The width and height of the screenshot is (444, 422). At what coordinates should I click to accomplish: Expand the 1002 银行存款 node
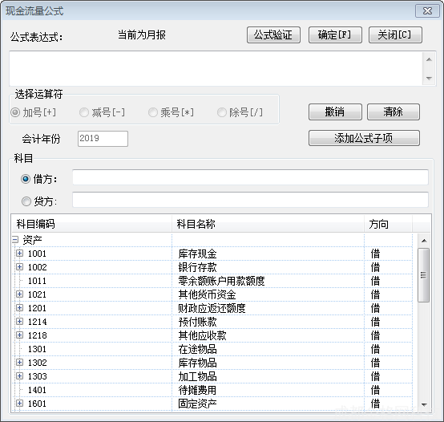(x=19, y=266)
